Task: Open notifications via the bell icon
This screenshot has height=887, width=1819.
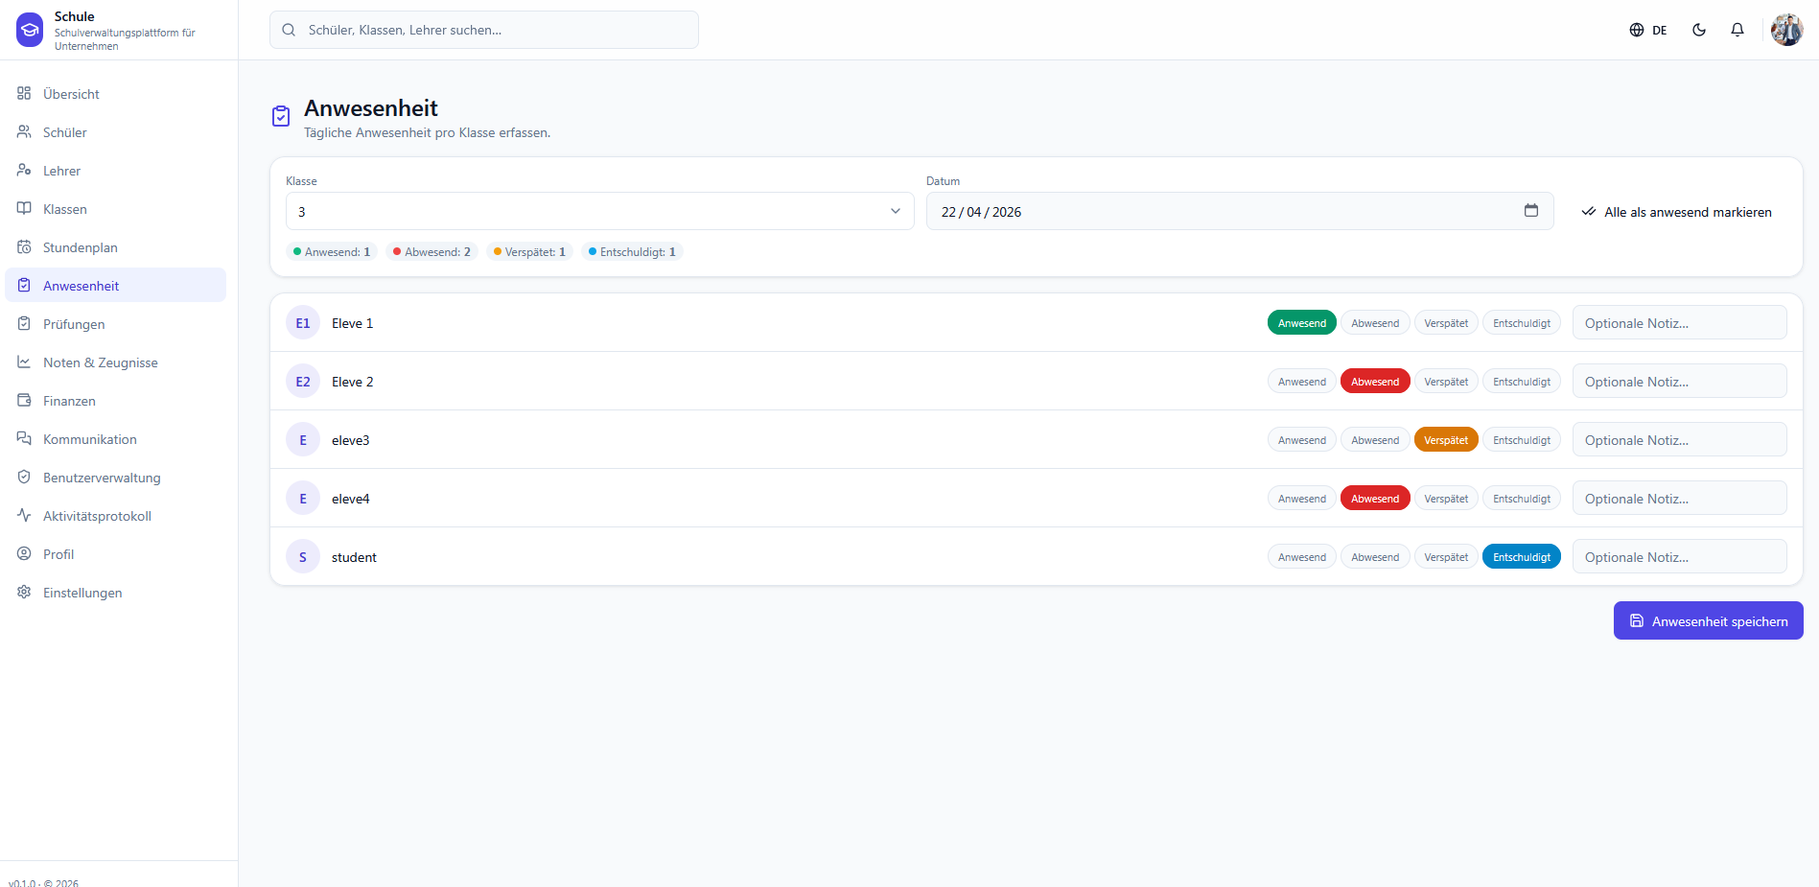Action: (x=1737, y=30)
